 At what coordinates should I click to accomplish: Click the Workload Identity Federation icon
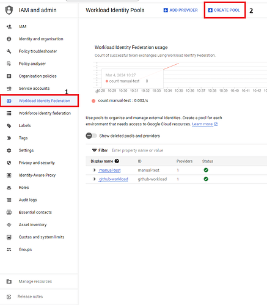pyautogui.click(x=9, y=101)
